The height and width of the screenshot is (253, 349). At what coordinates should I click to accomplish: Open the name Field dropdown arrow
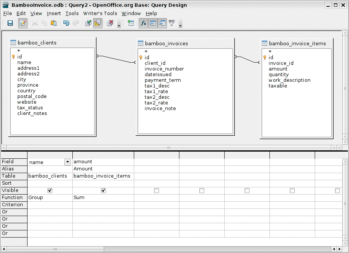(67, 162)
